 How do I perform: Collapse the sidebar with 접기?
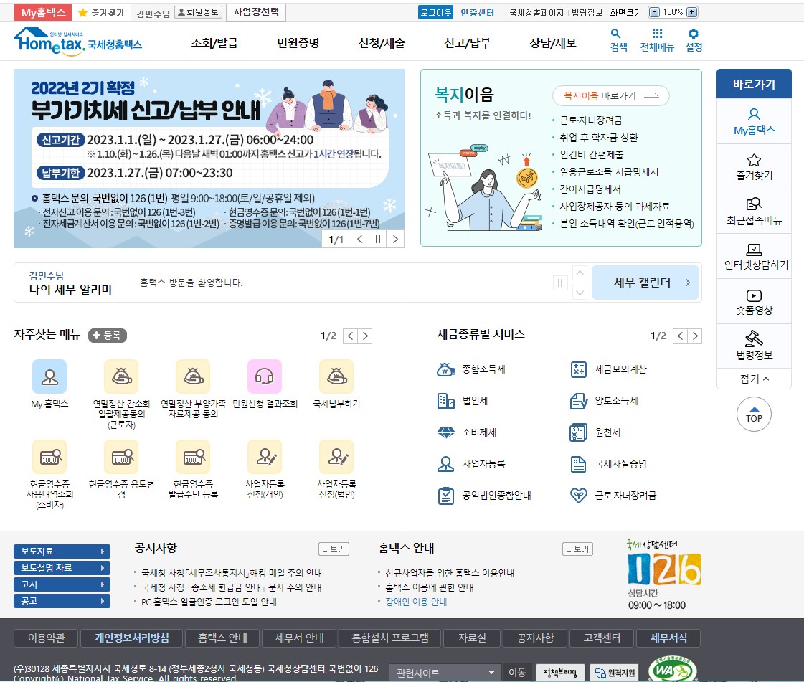pyautogui.click(x=754, y=379)
